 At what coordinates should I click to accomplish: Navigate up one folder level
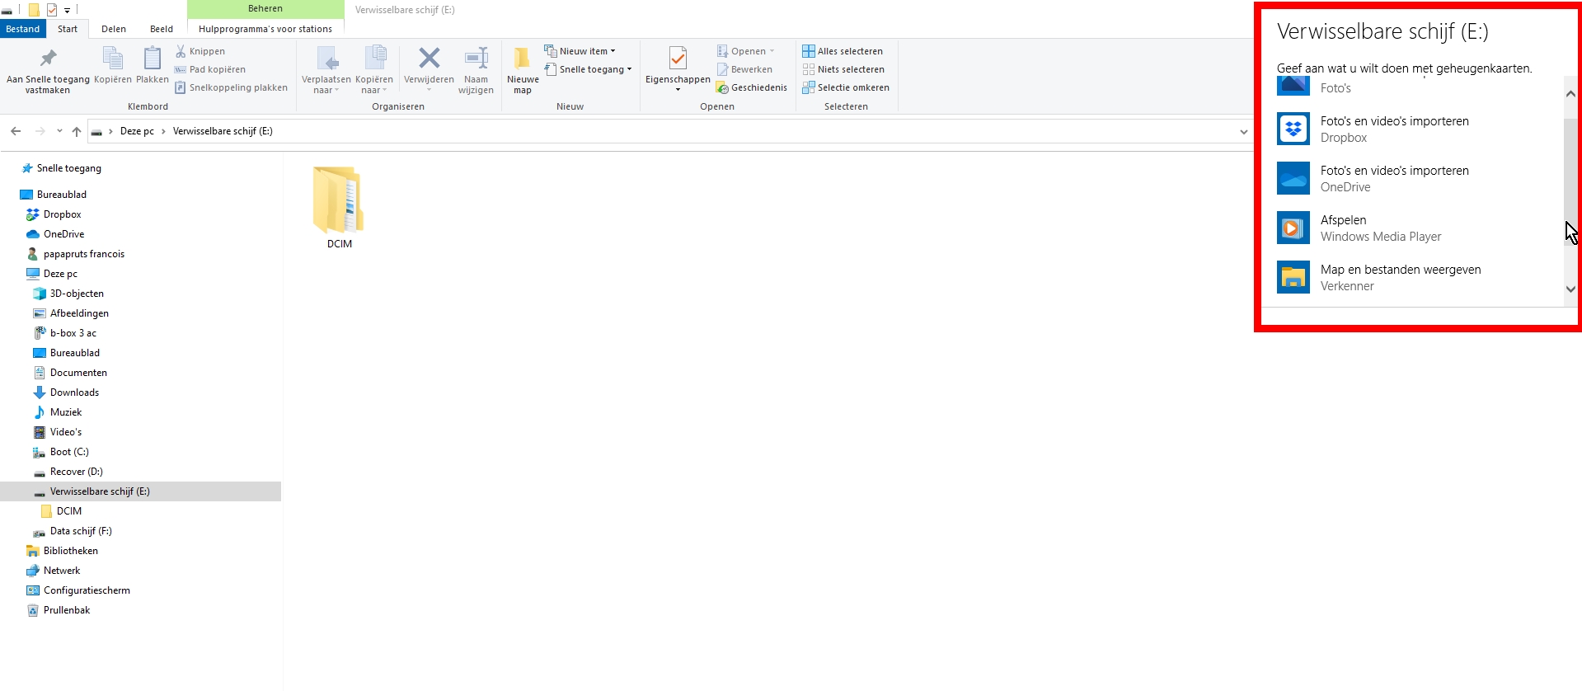click(x=77, y=132)
